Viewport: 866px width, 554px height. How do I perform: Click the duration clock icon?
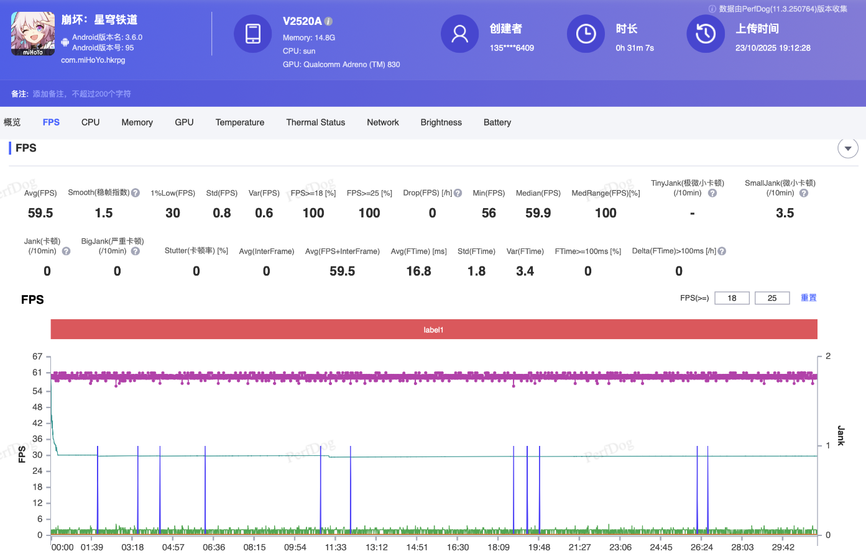pyautogui.click(x=586, y=34)
